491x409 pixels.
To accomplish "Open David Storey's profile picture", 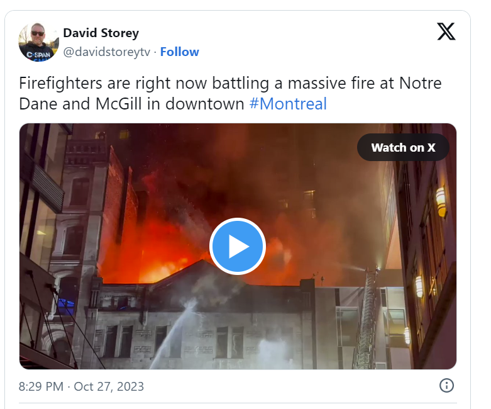I will click(x=39, y=42).
